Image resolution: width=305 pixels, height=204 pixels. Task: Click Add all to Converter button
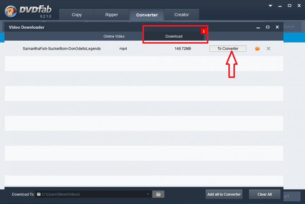pyautogui.click(x=224, y=194)
